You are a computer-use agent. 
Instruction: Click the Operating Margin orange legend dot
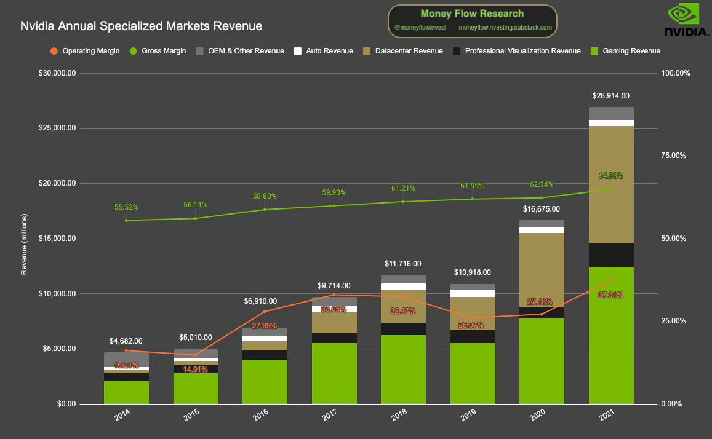point(54,51)
